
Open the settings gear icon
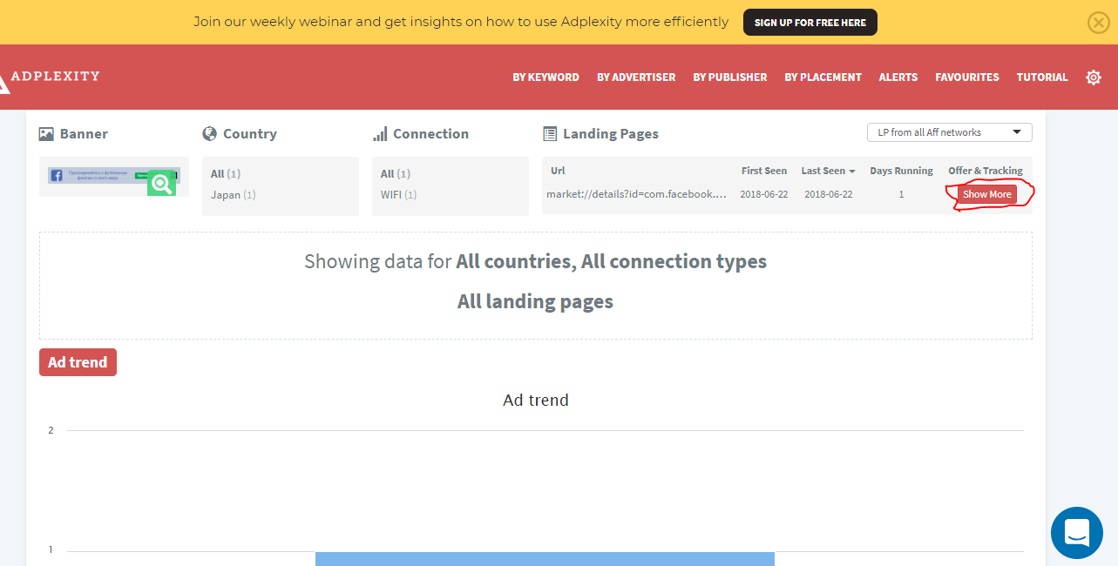pyautogui.click(x=1093, y=77)
